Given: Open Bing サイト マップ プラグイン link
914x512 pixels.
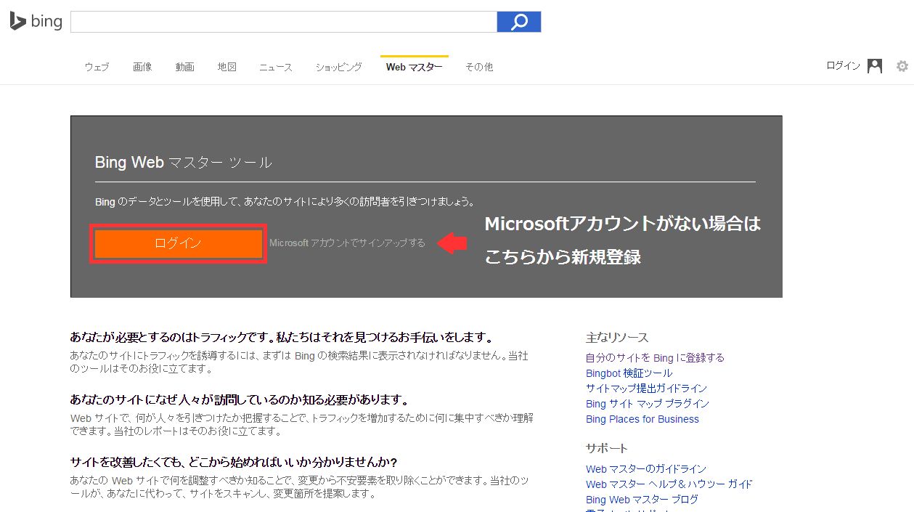Looking at the screenshot, I should [648, 403].
